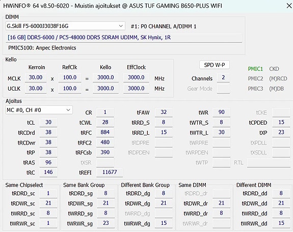Viewport: 293px width, 232px height.
Task: Click the MCLK Kerroin value field
Action: (x=36, y=77)
